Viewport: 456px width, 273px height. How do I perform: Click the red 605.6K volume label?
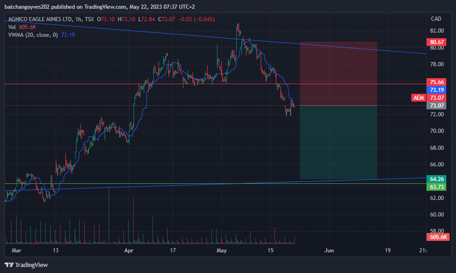438,237
